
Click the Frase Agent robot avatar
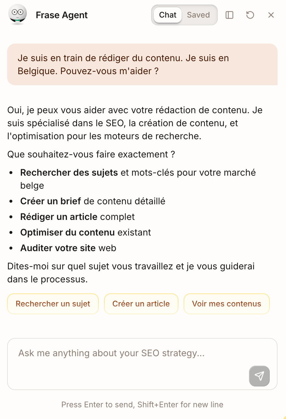(18, 14)
